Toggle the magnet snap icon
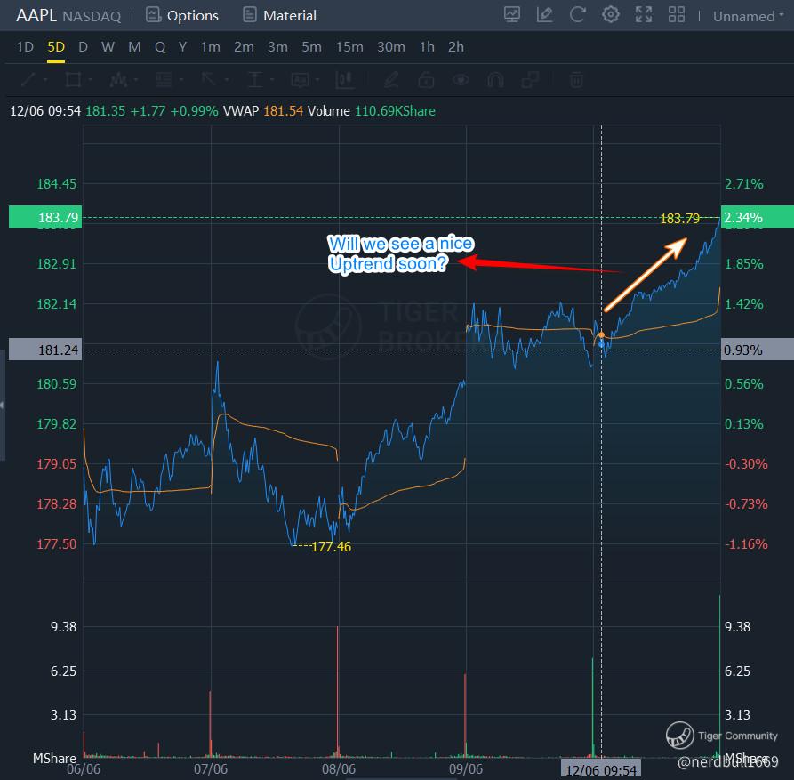The image size is (794, 780). coord(496,79)
